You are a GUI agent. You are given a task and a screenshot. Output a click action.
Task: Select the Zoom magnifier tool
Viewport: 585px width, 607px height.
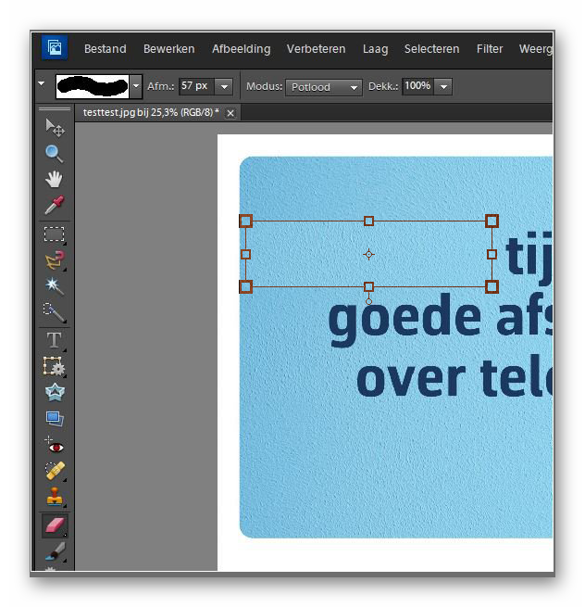(x=55, y=153)
